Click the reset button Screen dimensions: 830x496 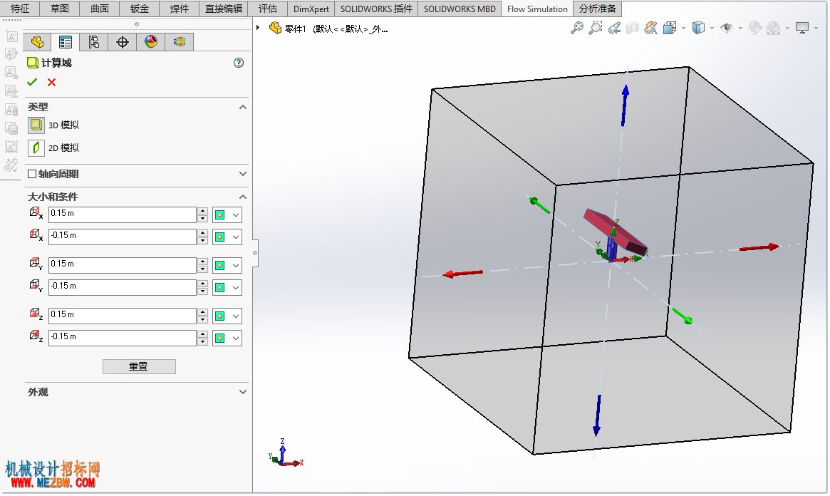(x=139, y=366)
